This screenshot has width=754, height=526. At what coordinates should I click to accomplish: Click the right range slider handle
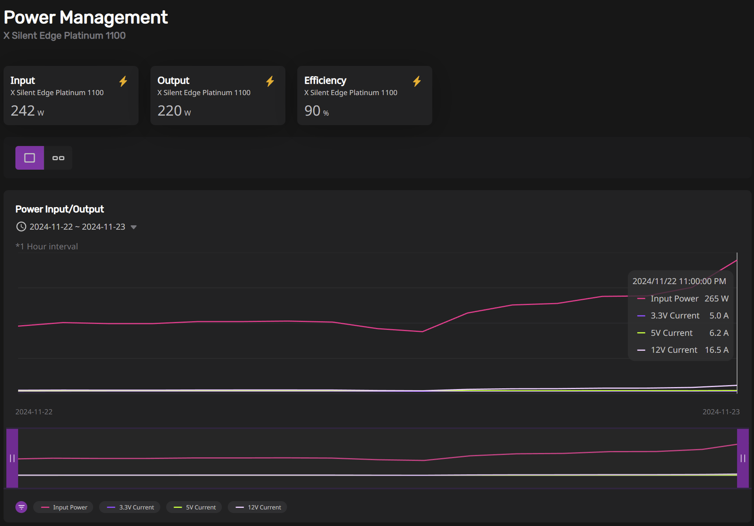click(x=743, y=458)
